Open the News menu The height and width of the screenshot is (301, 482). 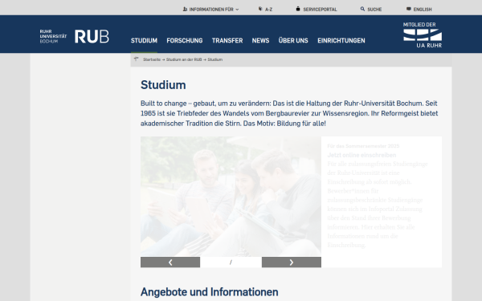tap(260, 41)
